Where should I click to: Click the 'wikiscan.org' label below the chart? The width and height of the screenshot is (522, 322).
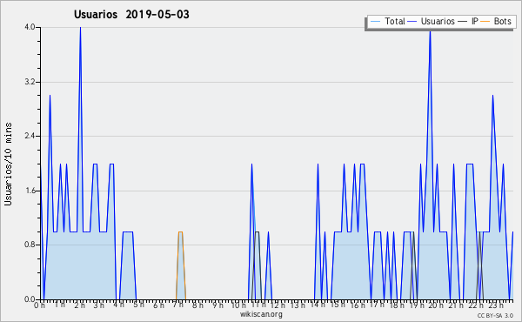tap(261, 313)
